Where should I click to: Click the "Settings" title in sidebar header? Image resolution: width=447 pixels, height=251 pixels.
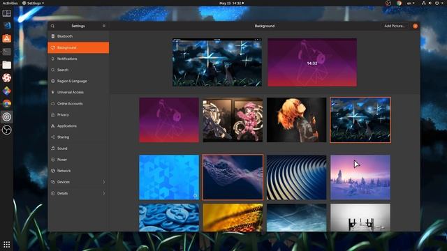pyautogui.click(x=78, y=26)
